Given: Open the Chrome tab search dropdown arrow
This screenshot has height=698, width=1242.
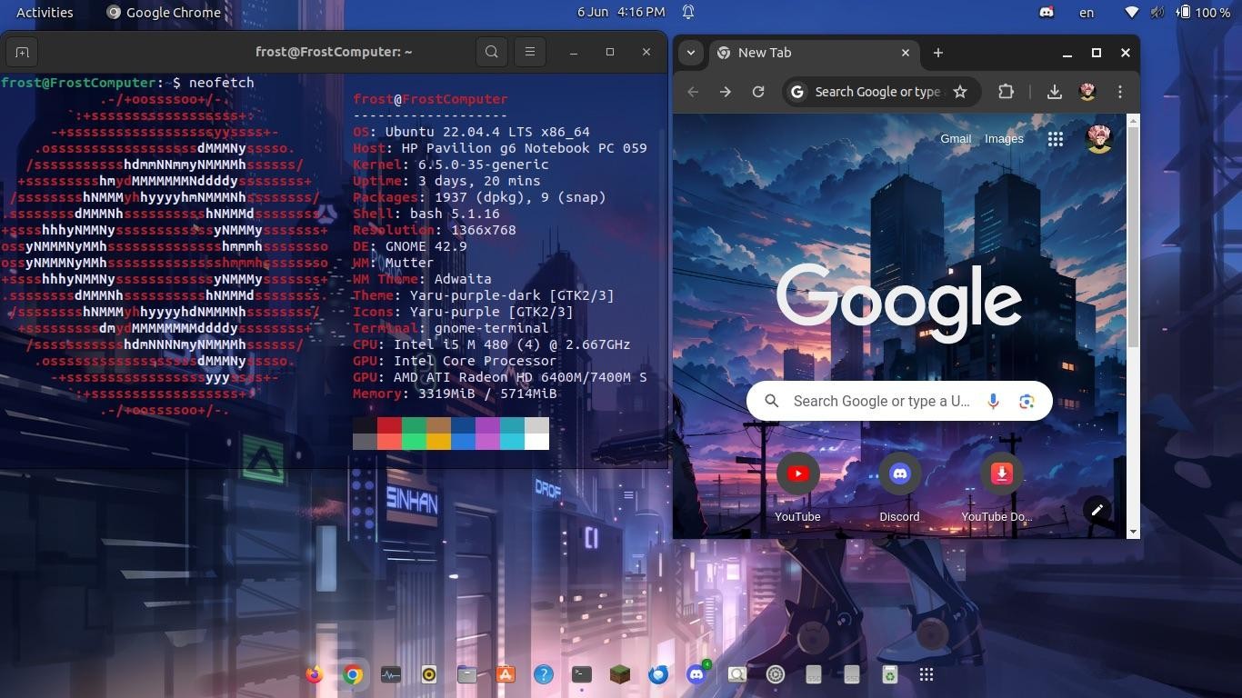Looking at the screenshot, I should [691, 53].
